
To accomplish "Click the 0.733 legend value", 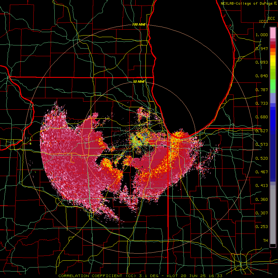I will pos(262,103).
